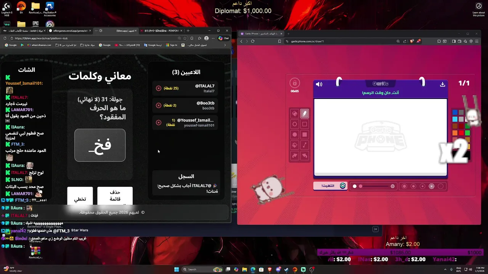Pick the bright red color swatch
Image resolution: width=488 pixels, height=274 pixels.
(461, 133)
